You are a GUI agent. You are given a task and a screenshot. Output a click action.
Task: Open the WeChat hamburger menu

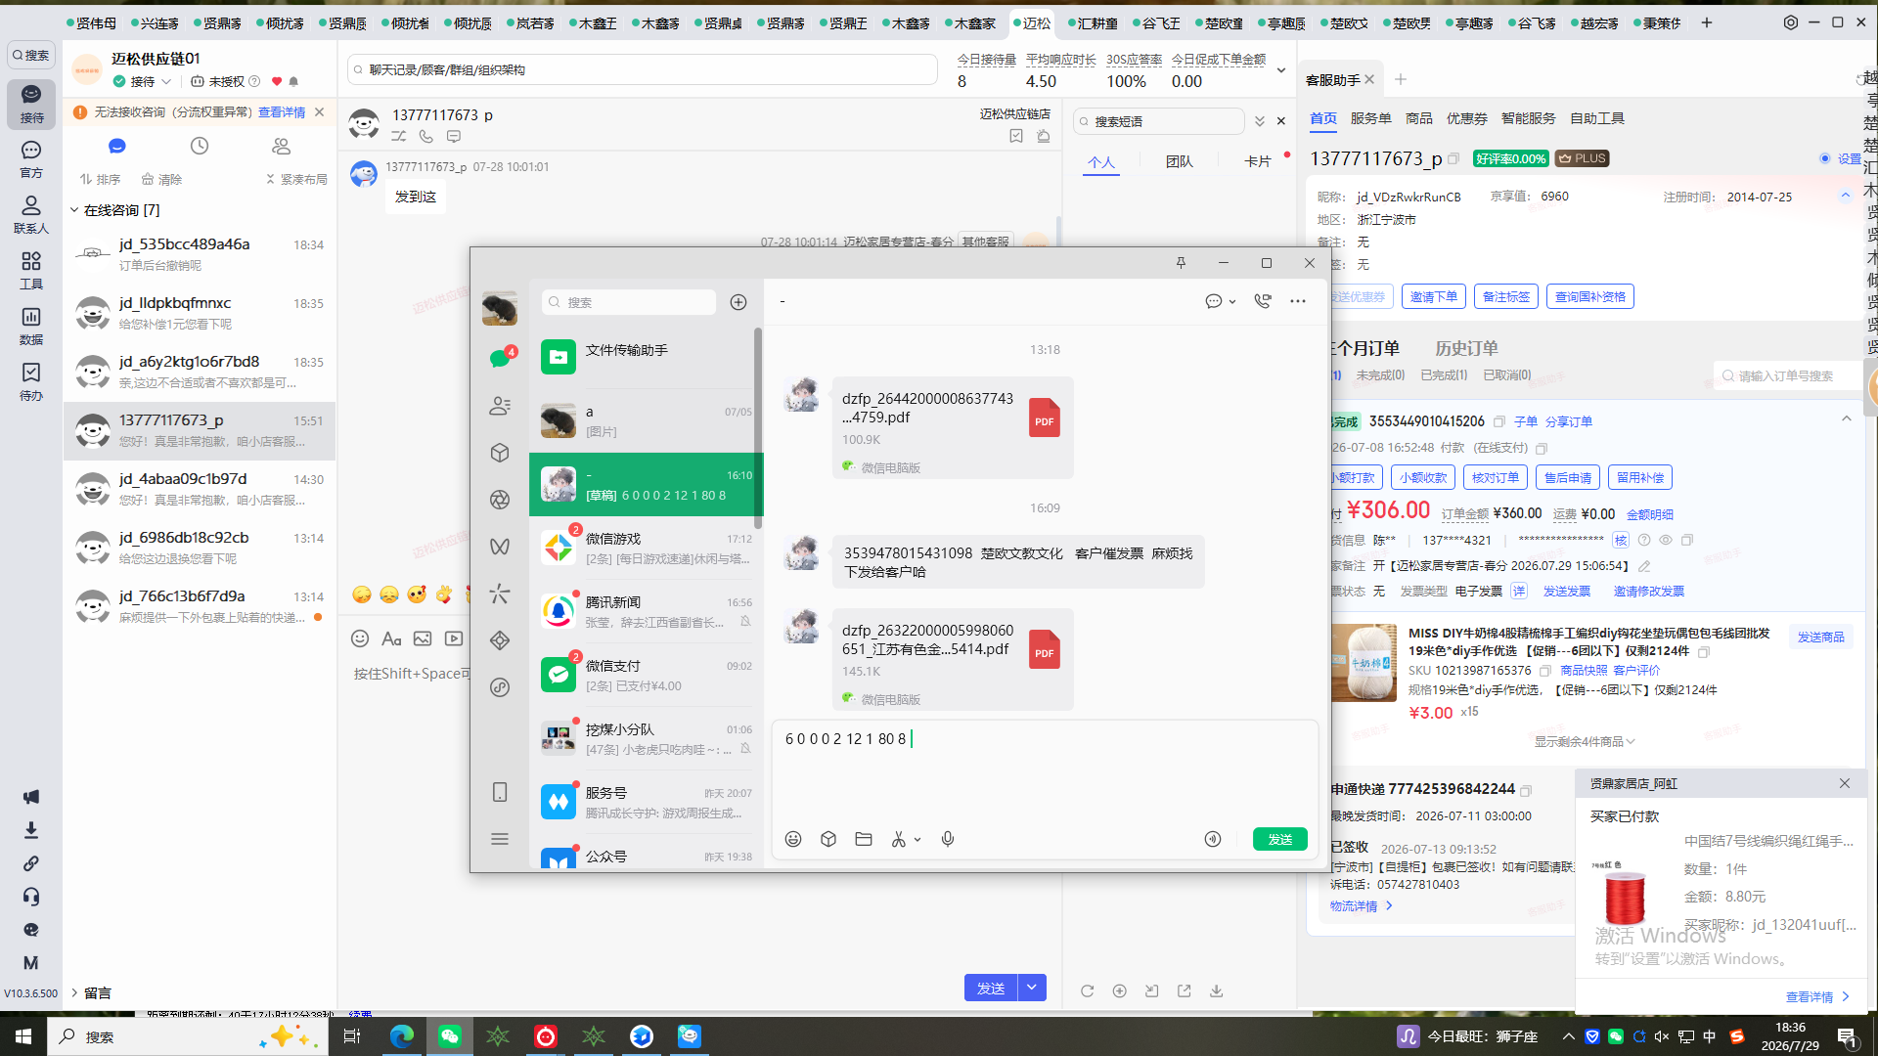(x=500, y=839)
